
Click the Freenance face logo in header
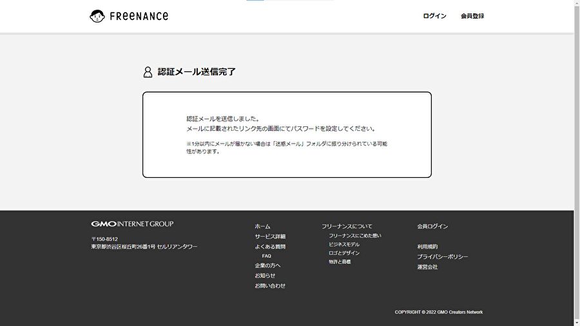click(98, 16)
